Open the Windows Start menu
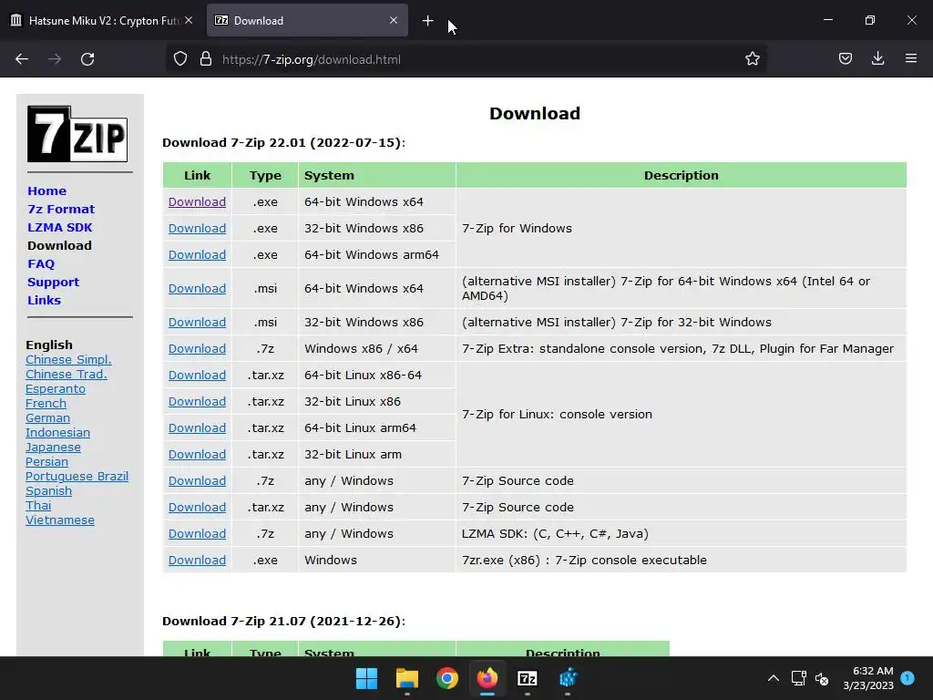Image resolution: width=933 pixels, height=700 pixels. click(x=366, y=678)
